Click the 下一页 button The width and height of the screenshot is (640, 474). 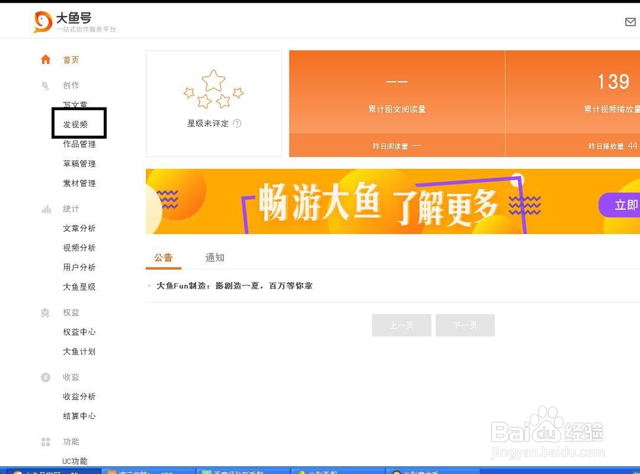click(465, 325)
